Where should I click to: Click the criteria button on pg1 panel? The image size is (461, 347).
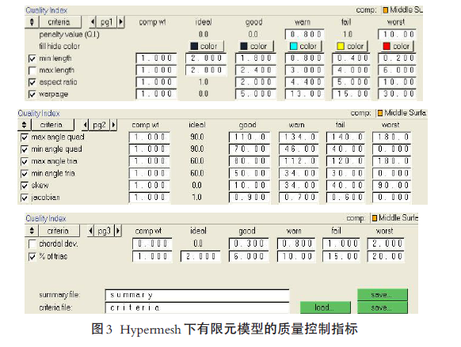[x=59, y=22]
